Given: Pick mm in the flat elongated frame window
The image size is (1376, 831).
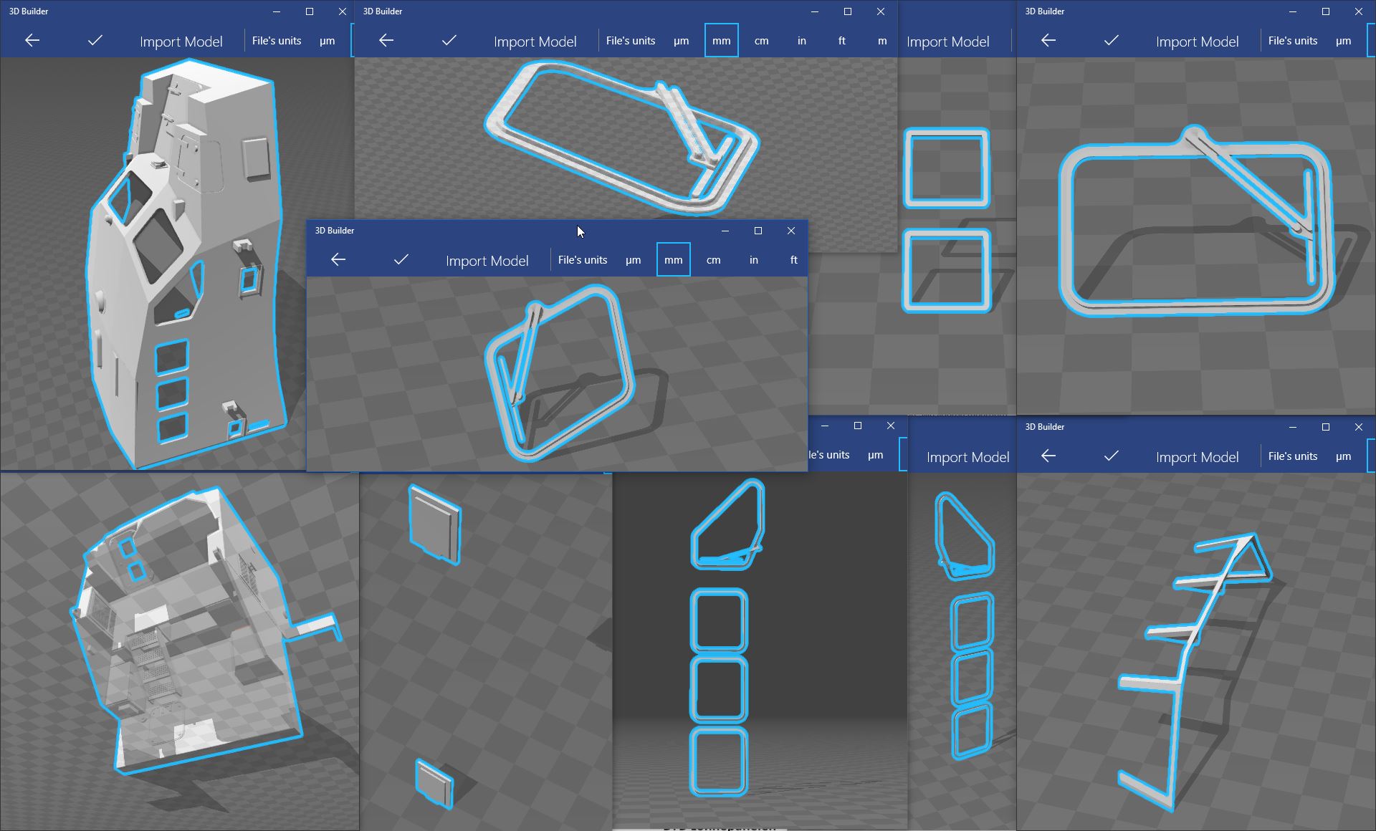Looking at the screenshot, I should 722,41.
